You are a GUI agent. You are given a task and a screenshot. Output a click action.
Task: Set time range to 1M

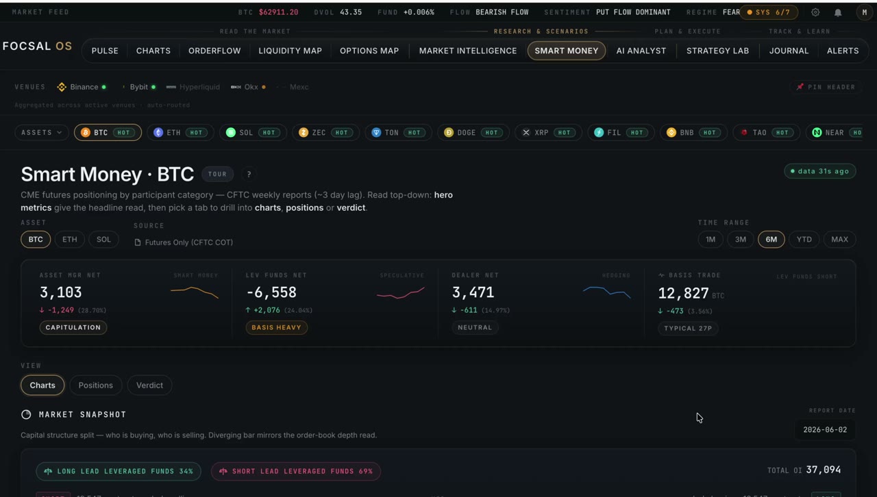coord(711,240)
